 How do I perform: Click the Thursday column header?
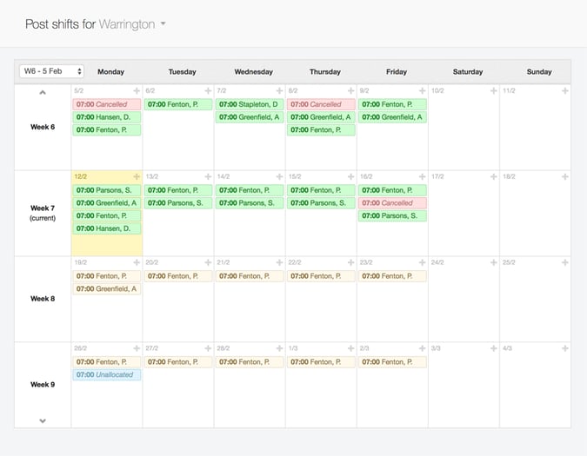[x=324, y=72]
